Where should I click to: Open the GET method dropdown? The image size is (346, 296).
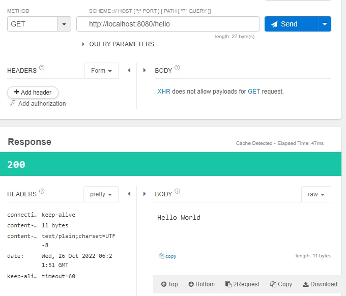[64, 24]
